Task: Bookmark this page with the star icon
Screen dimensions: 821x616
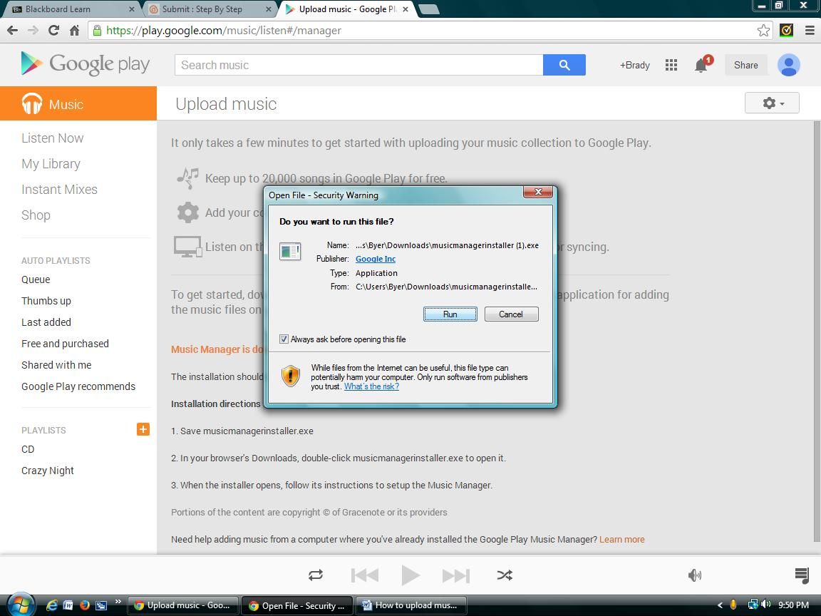Action: 763,31
